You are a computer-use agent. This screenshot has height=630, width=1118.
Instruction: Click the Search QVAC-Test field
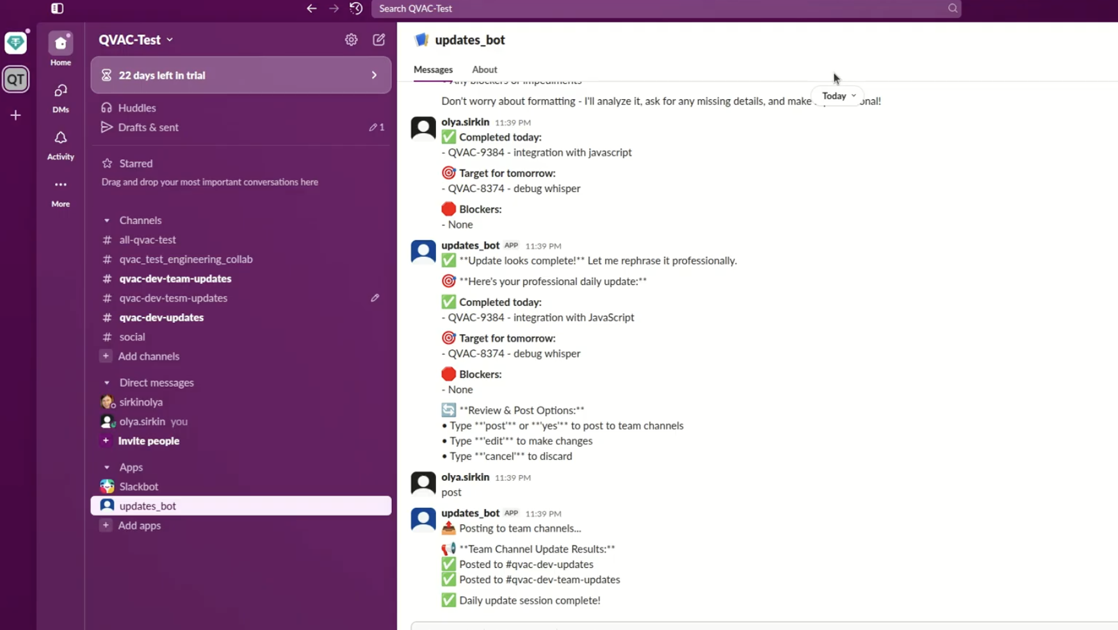pyautogui.click(x=660, y=8)
